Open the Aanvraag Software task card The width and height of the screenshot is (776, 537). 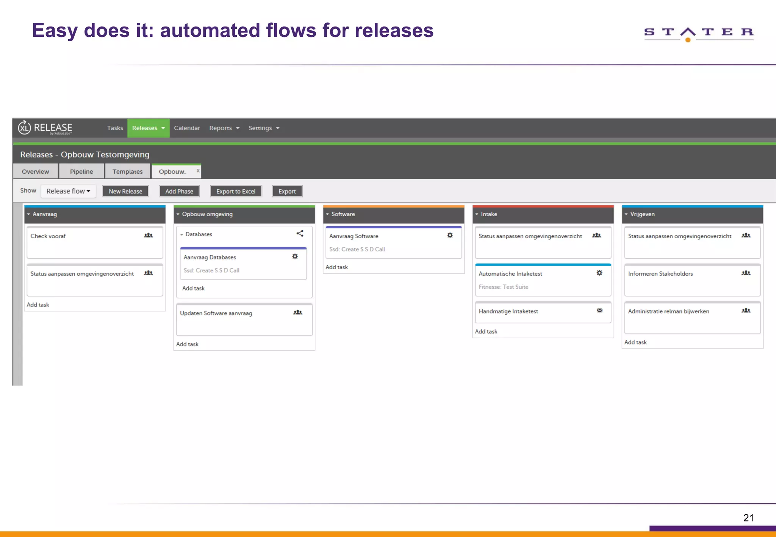tap(394, 242)
